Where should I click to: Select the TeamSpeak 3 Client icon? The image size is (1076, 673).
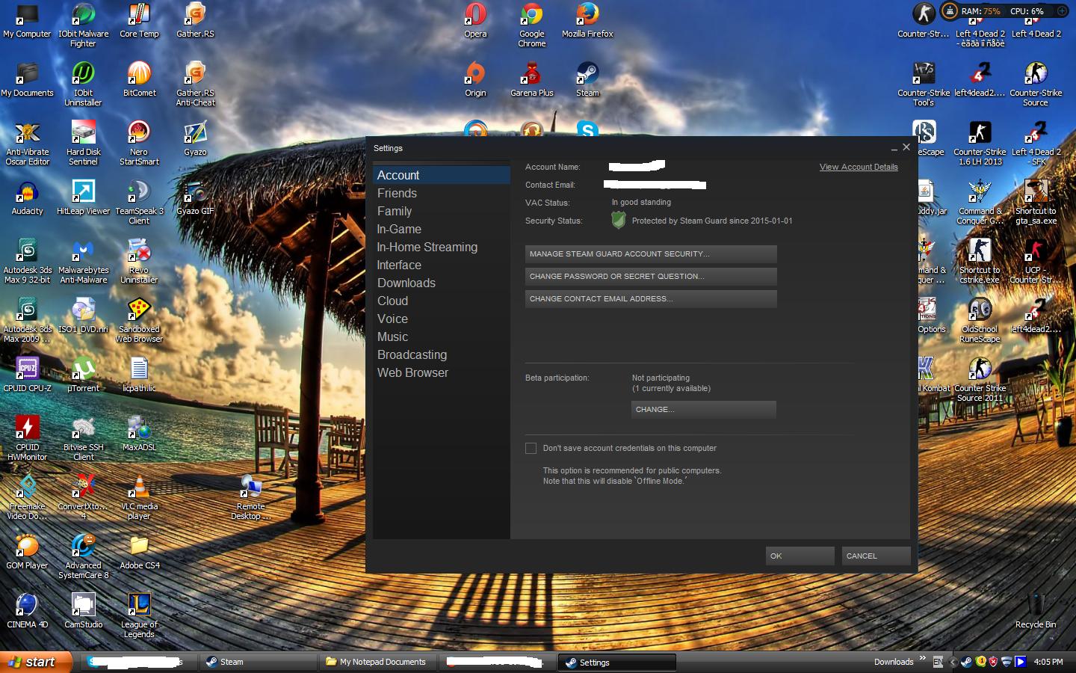pos(139,203)
